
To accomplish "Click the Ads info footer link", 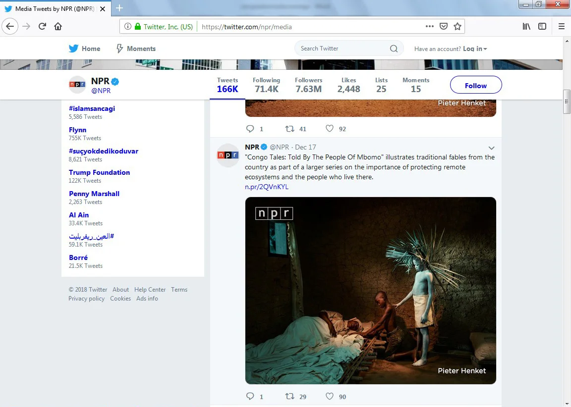I will pyautogui.click(x=147, y=298).
